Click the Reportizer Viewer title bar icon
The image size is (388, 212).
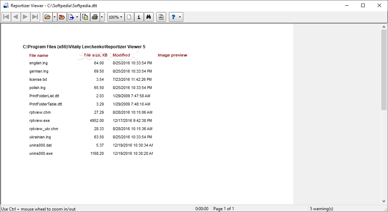(6, 5)
